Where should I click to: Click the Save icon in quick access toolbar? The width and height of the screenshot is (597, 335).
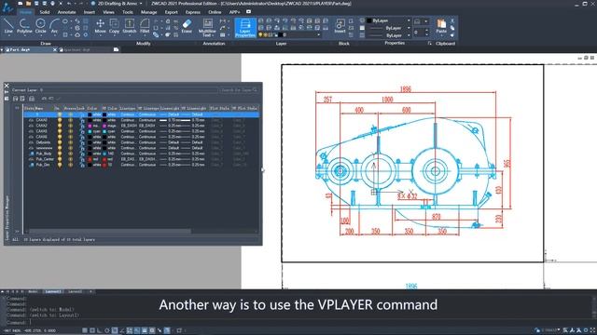(36, 4)
